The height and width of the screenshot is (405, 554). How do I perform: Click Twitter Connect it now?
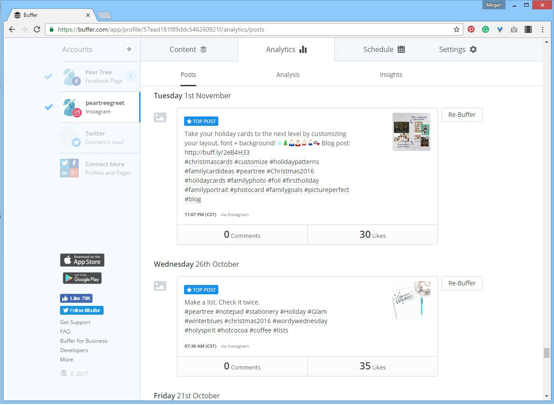[x=100, y=138]
